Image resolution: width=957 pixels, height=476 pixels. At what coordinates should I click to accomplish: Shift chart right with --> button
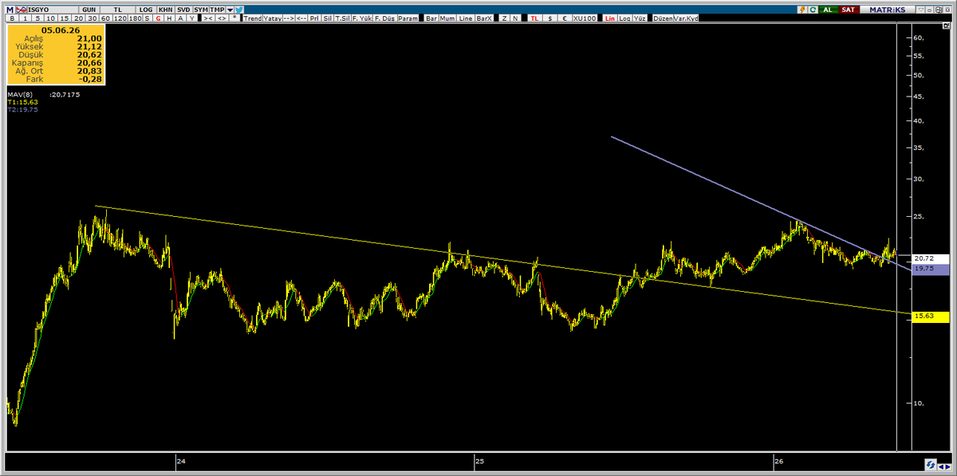click(289, 18)
